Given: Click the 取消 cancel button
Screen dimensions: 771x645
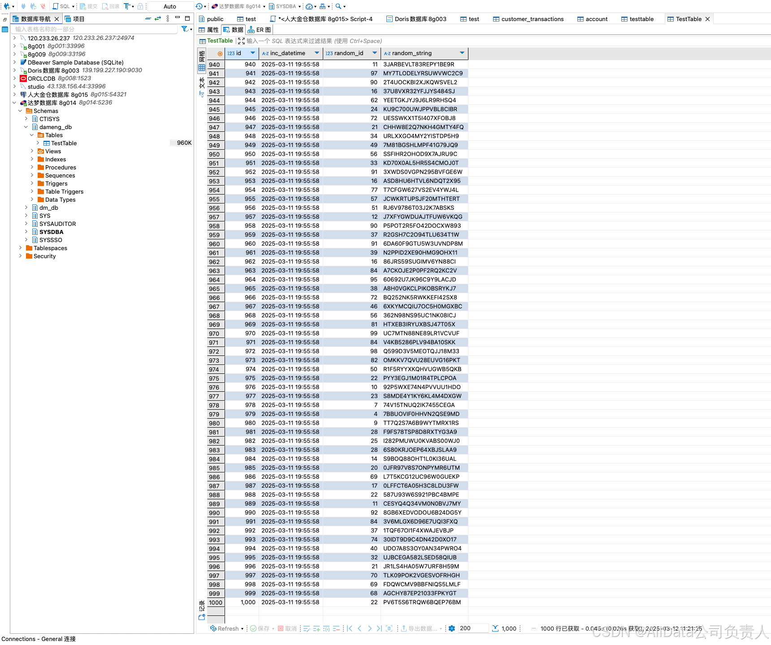Looking at the screenshot, I should [x=287, y=628].
